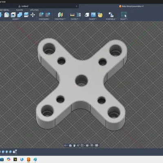Select the Offset Face tool icon
The width and height of the screenshot is (163, 163).
click(x=26, y=15)
